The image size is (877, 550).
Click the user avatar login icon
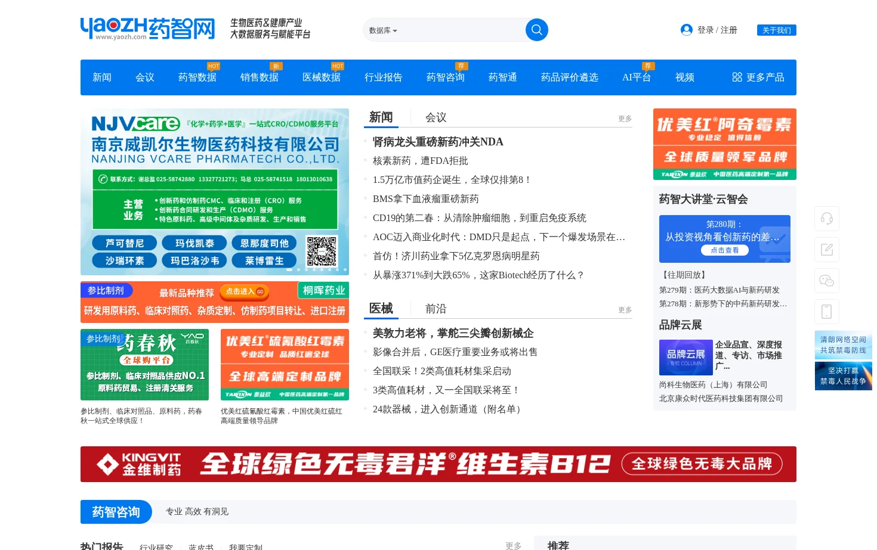pos(687,30)
